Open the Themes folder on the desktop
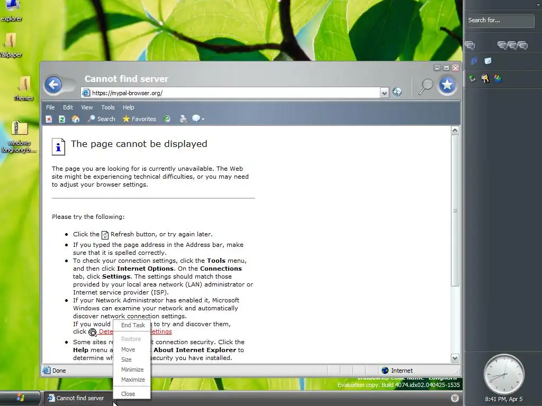Image resolution: width=542 pixels, height=406 pixels. pyautogui.click(x=23, y=88)
